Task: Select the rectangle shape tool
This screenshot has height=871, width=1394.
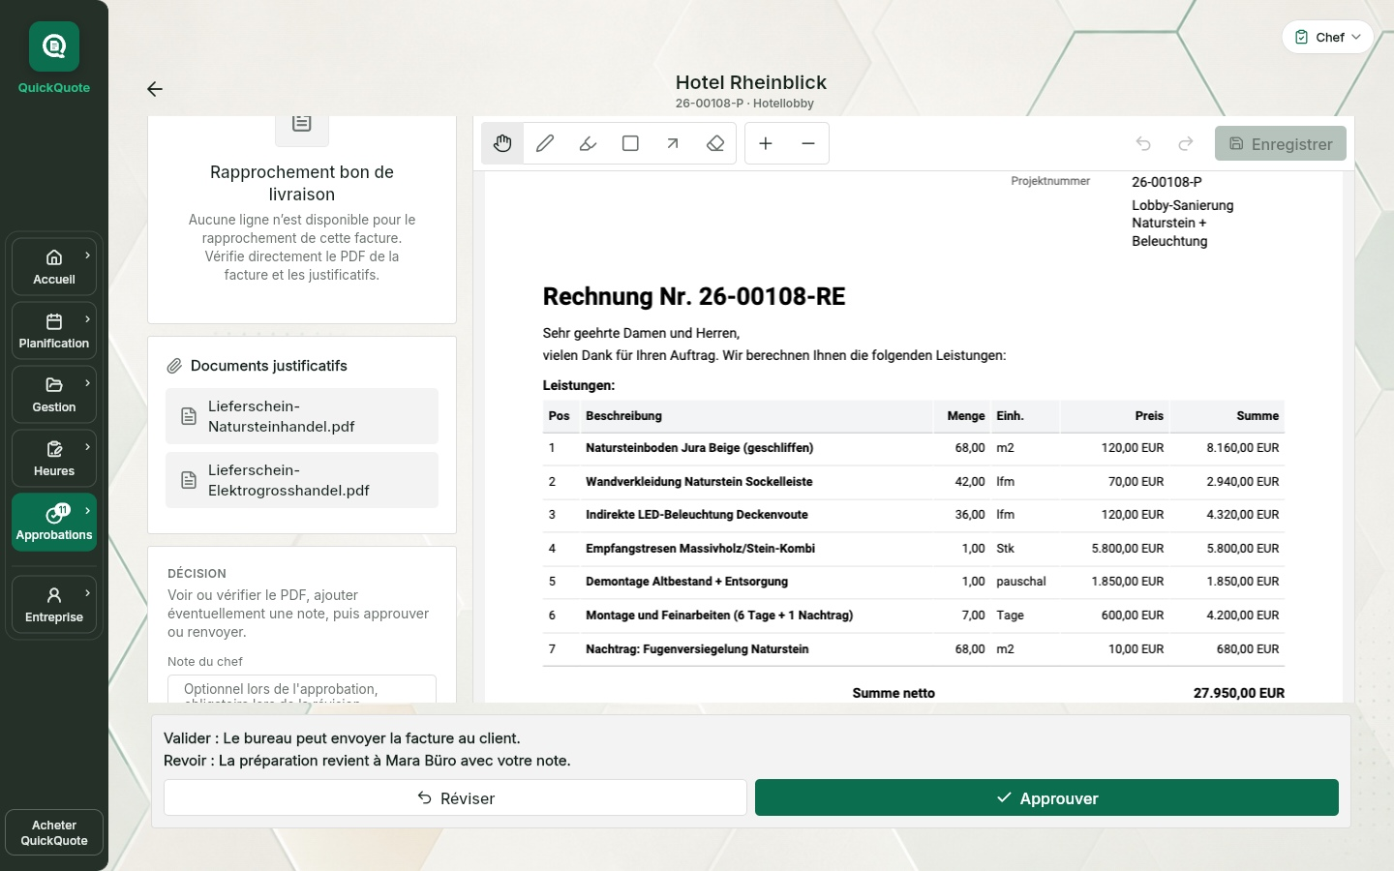Action: click(x=630, y=143)
